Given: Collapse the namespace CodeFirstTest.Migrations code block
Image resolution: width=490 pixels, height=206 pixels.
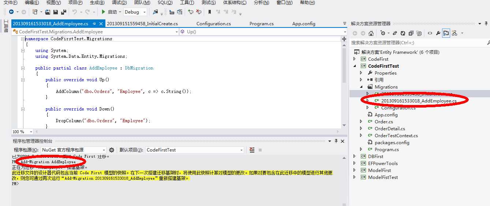Looking at the screenshot, I should pos(23,39).
